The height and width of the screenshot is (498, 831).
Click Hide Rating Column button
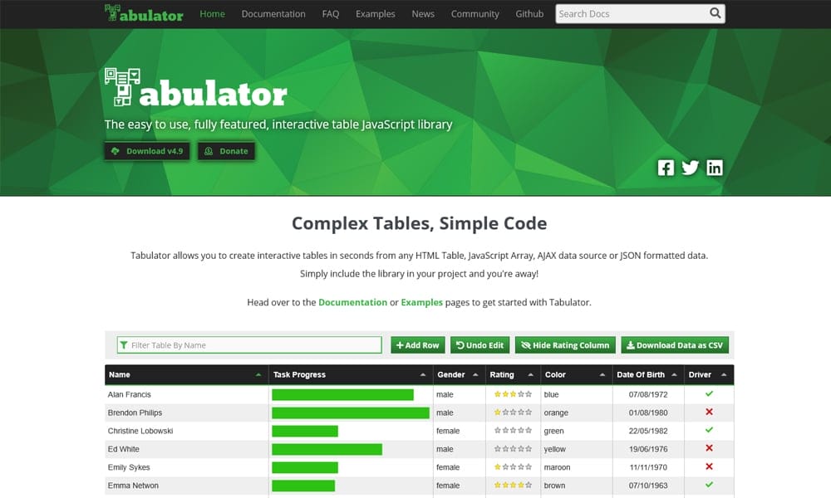coord(565,345)
